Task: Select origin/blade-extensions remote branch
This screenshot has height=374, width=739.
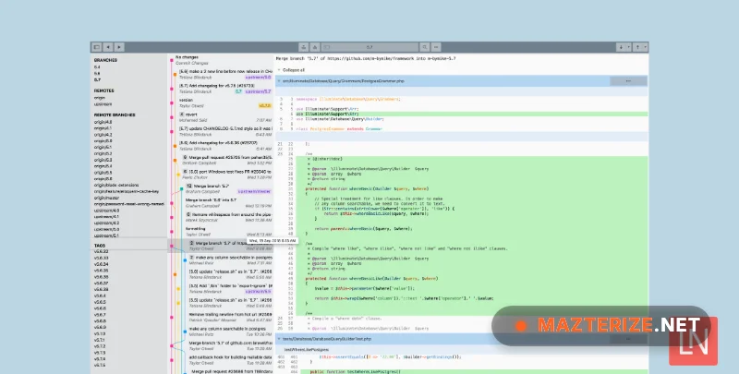Action: [116, 185]
